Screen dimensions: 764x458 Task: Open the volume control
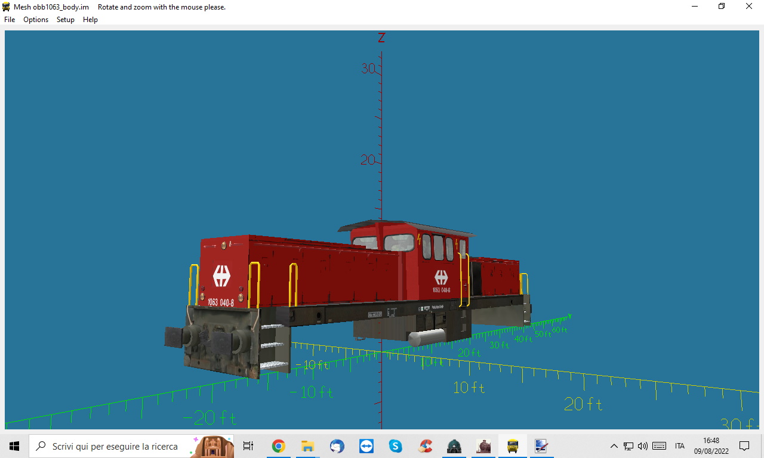point(643,446)
